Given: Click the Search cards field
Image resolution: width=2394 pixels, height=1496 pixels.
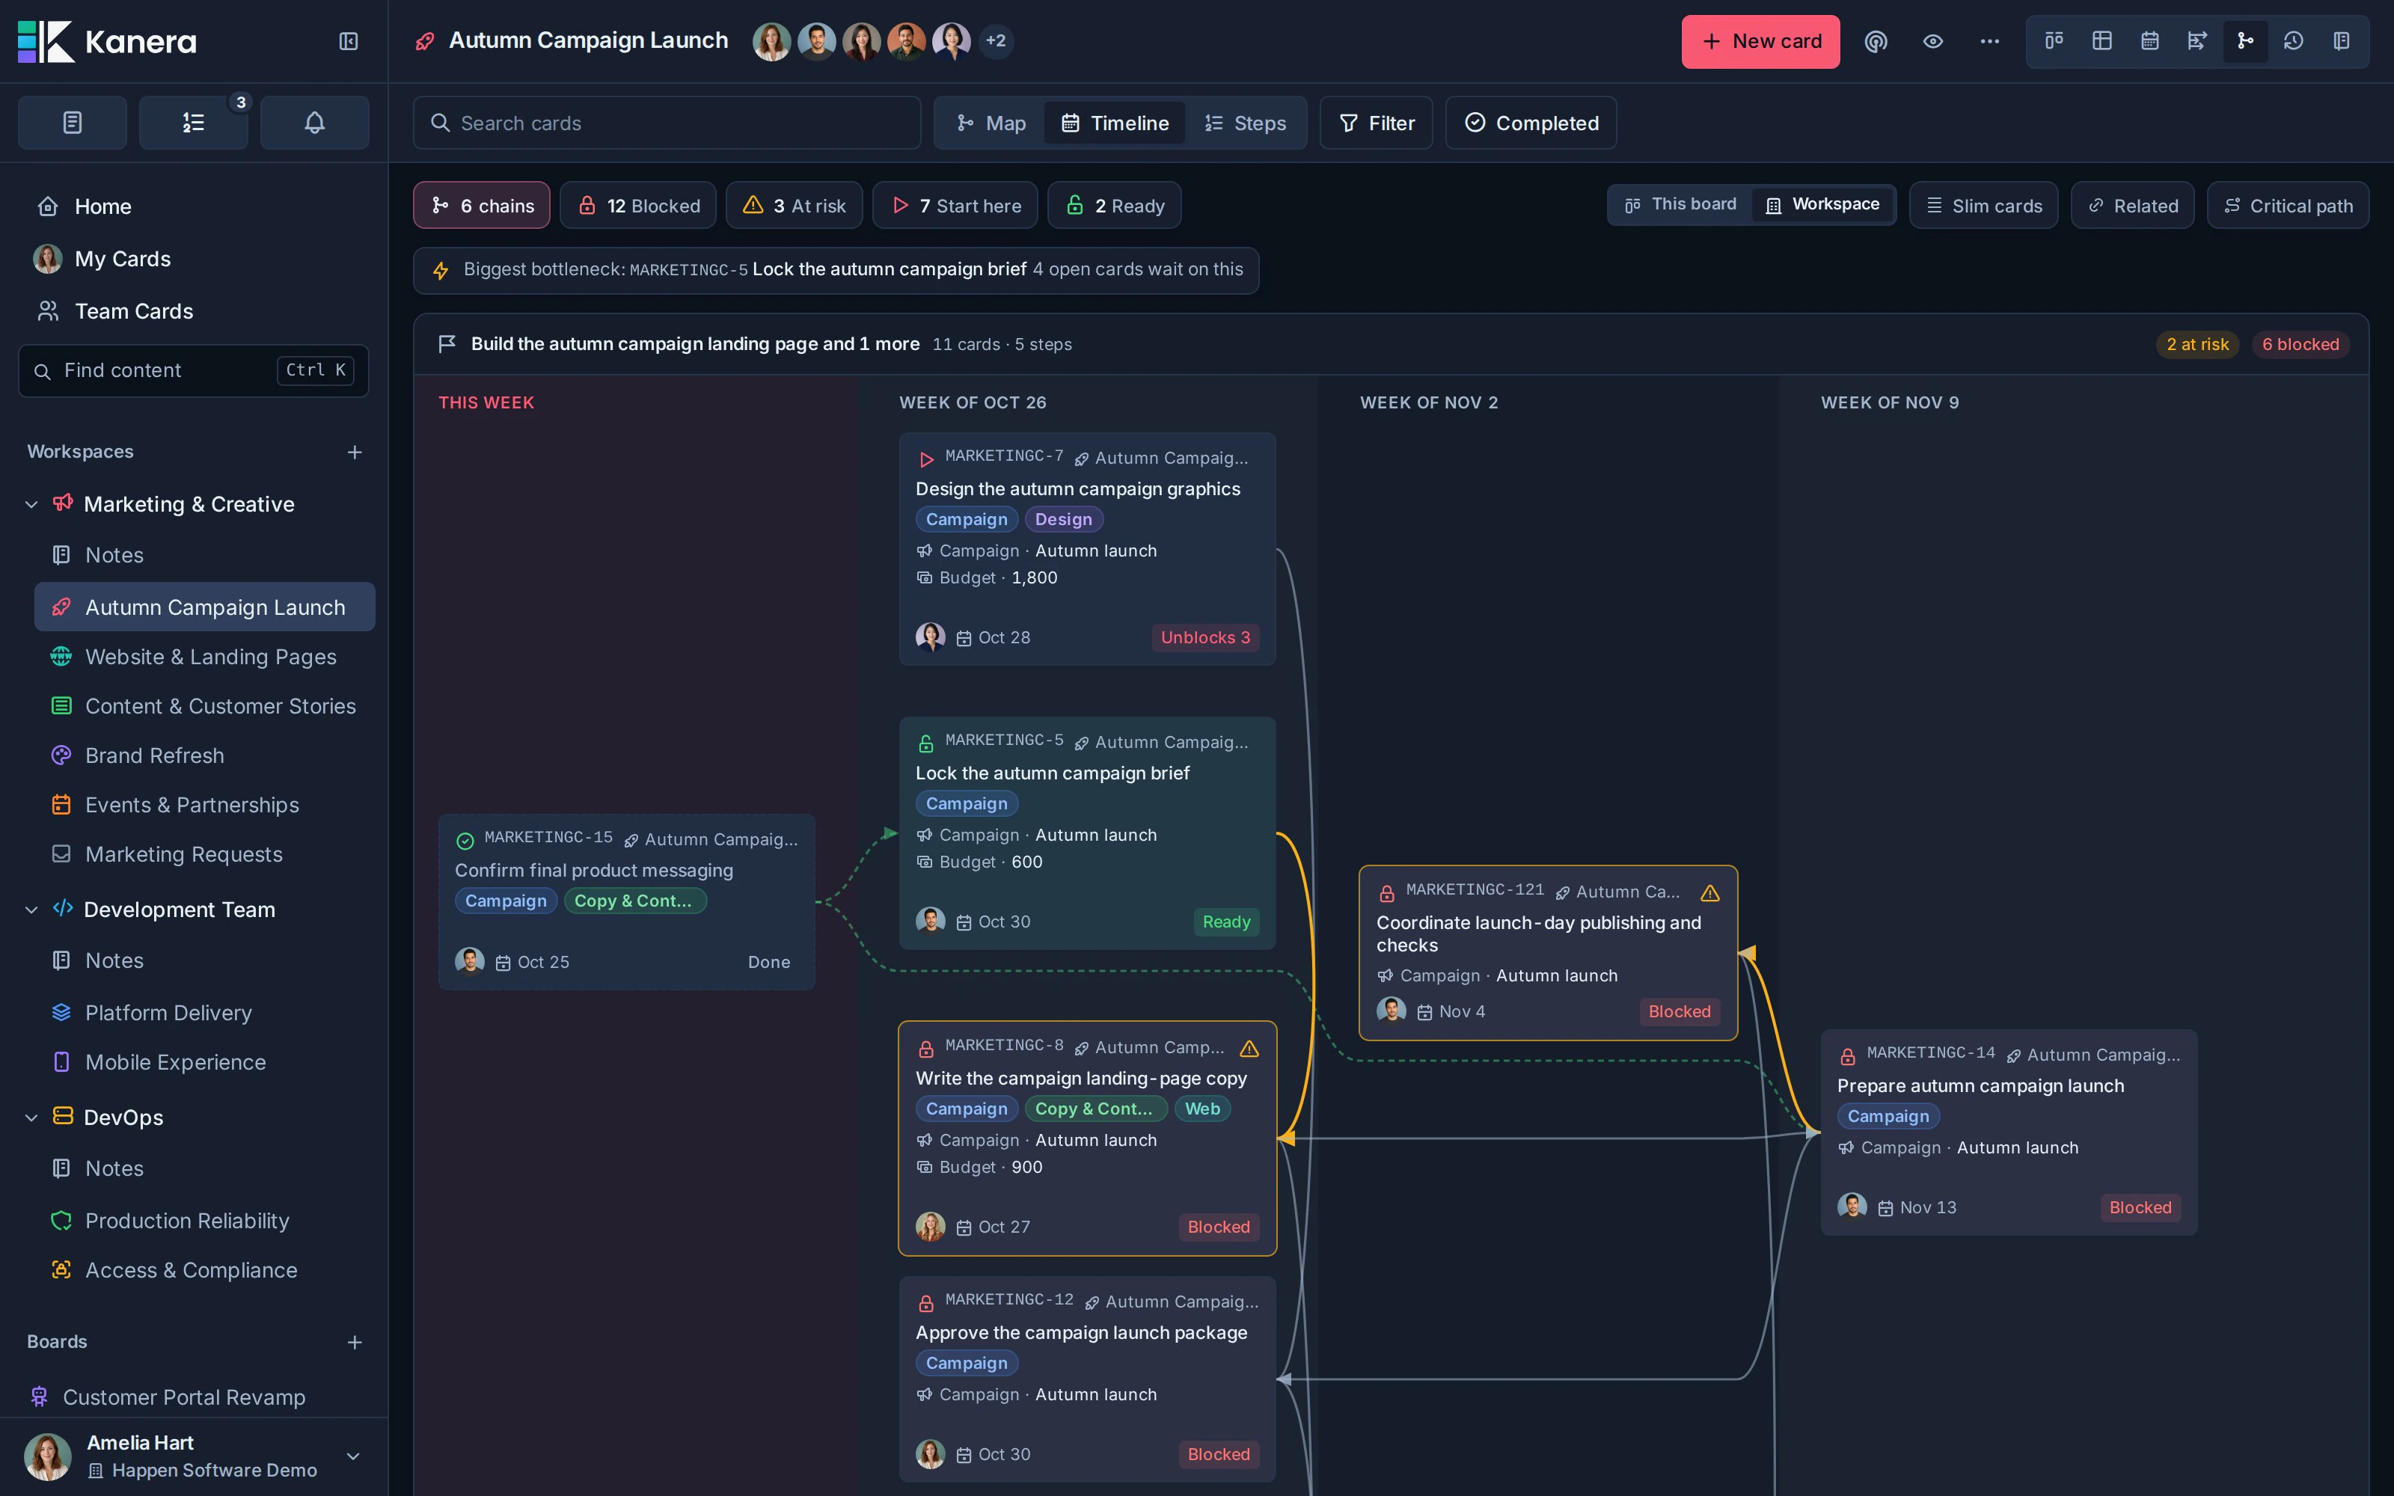Looking at the screenshot, I should (x=667, y=123).
